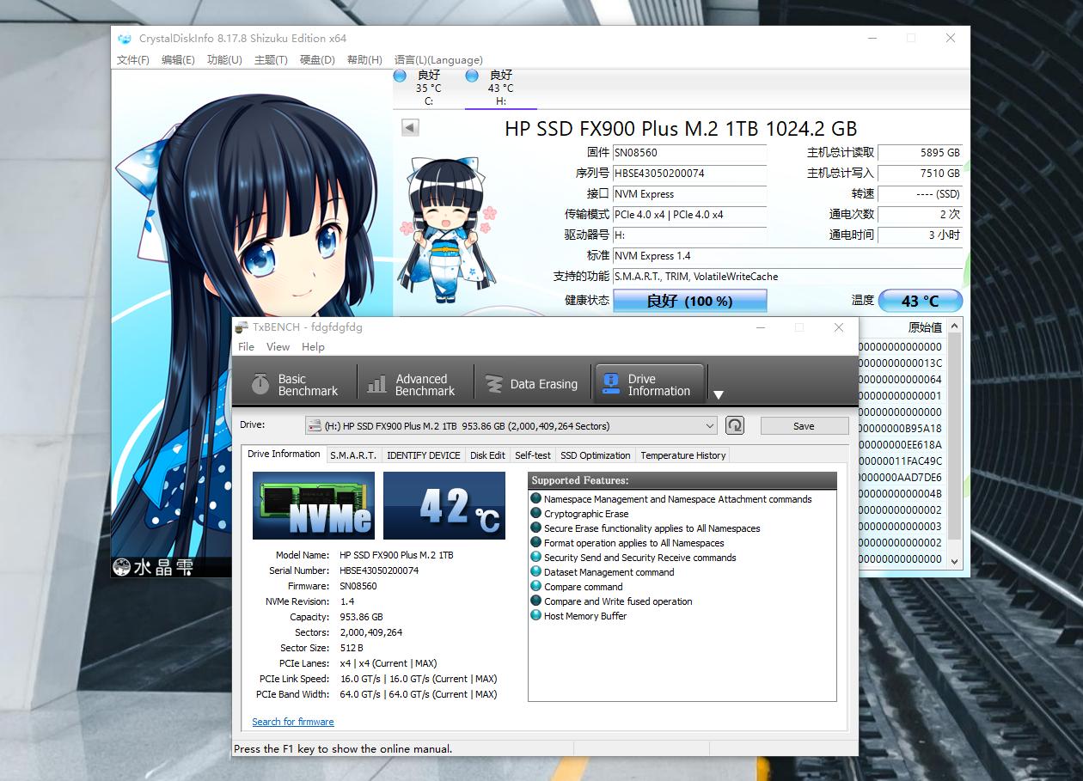Click the NVMe memory chip icon
Viewport: 1083px width, 781px height.
pos(313,507)
